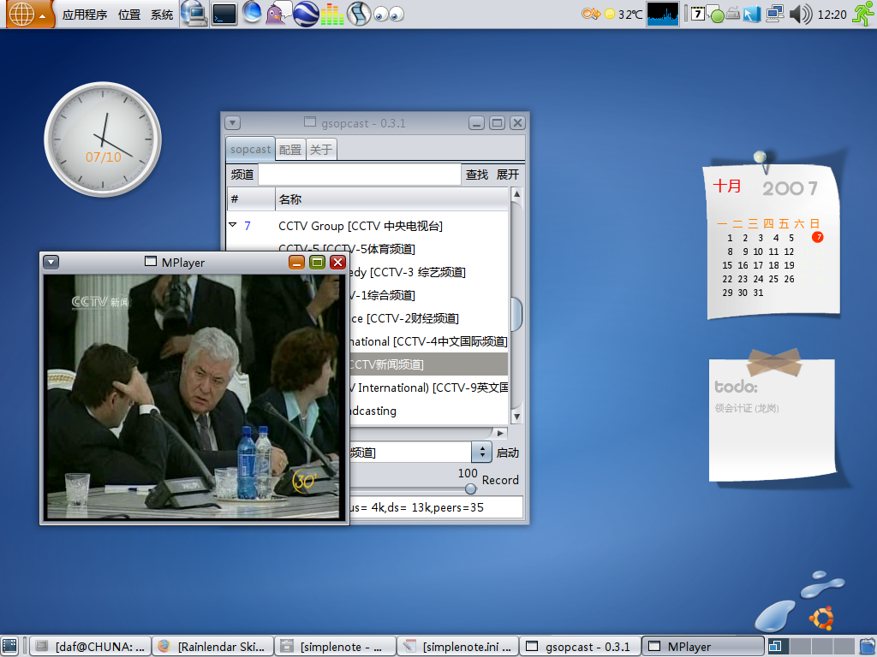Viewport: 877px width, 657px height.
Task: Click the green running man logout icon
Action: pyautogui.click(x=863, y=14)
